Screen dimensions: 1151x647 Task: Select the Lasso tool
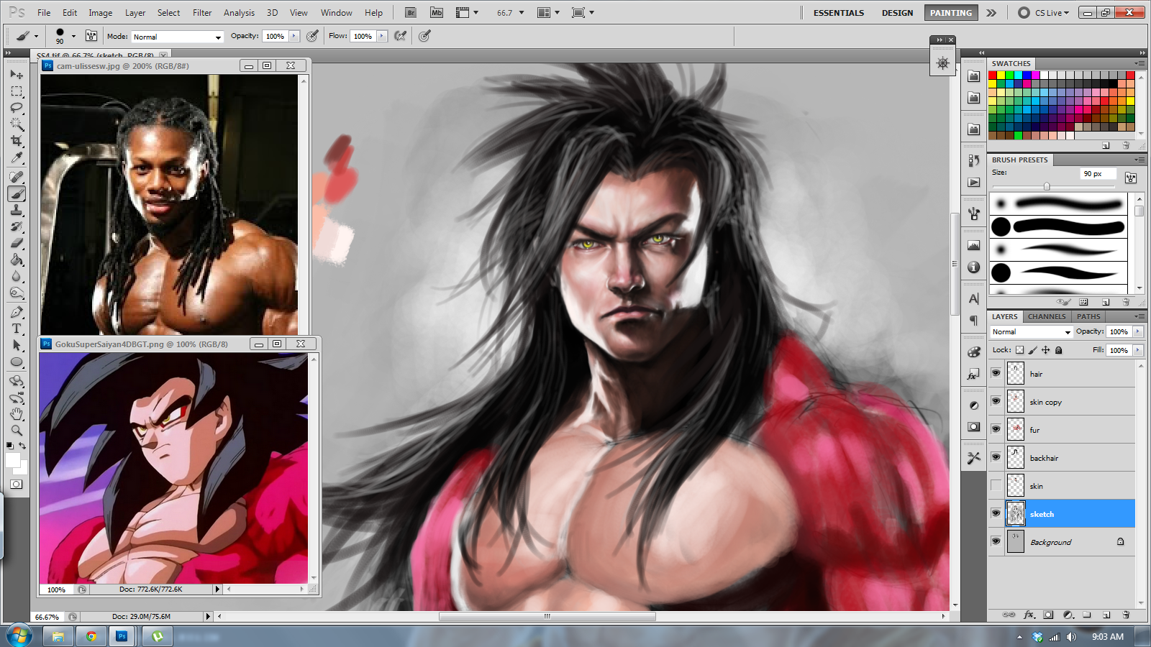tap(17, 108)
